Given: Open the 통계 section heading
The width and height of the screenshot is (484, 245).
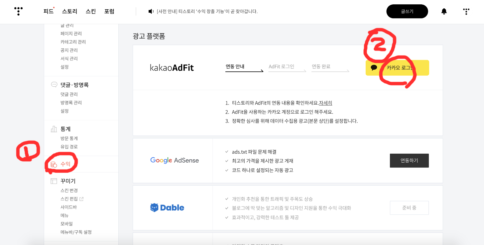Looking at the screenshot, I should [x=65, y=129].
